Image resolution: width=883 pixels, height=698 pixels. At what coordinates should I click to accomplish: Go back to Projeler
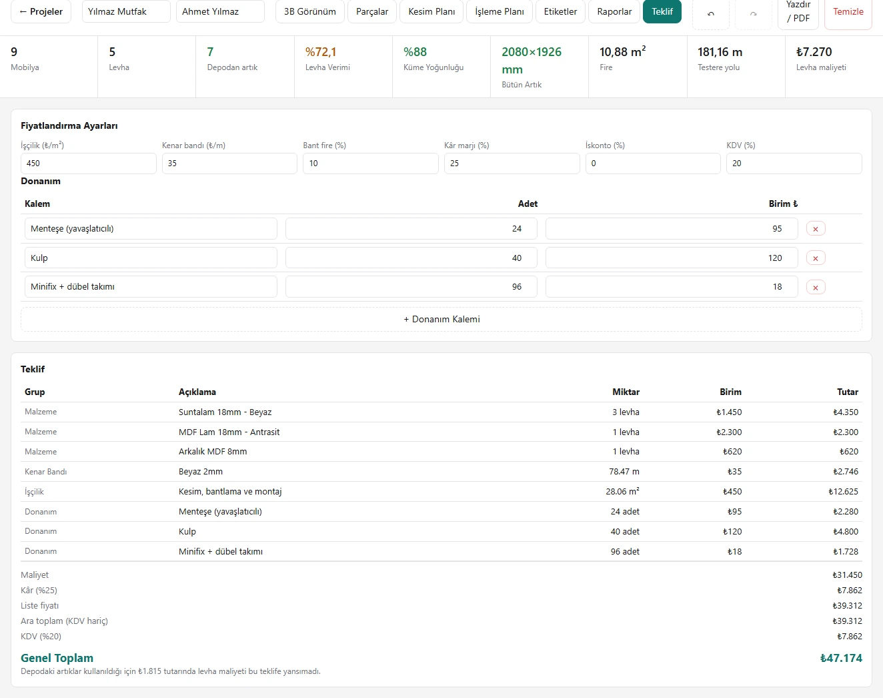point(41,11)
